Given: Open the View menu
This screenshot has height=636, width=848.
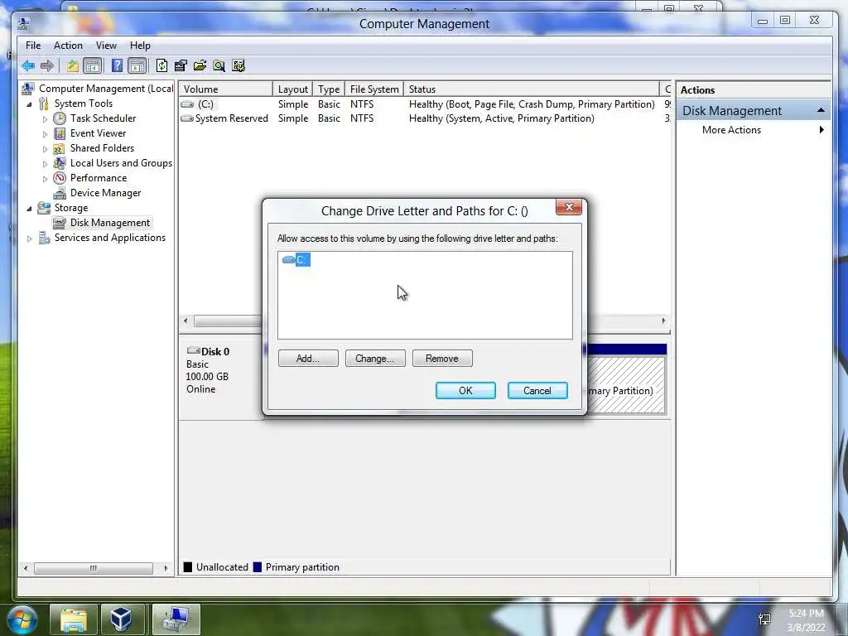Looking at the screenshot, I should [106, 46].
